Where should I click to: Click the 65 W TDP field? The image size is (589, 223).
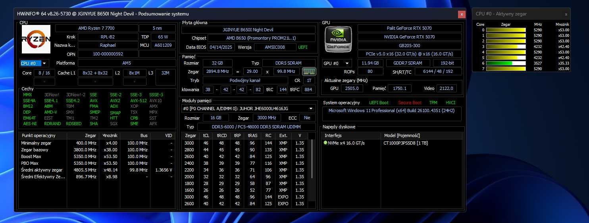[x=164, y=37]
